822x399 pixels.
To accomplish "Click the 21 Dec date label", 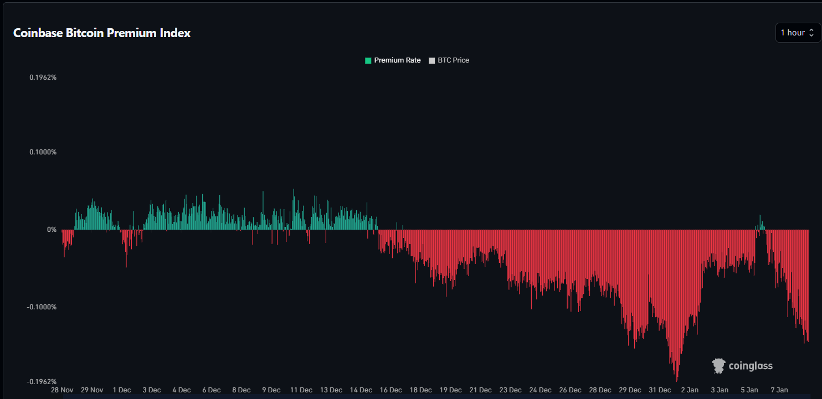I will tap(481, 390).
